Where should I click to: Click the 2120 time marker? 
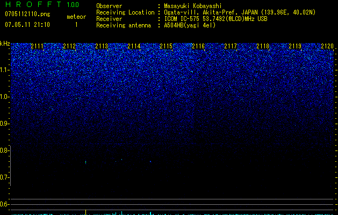pyautogui.click(x=327, y=46)
